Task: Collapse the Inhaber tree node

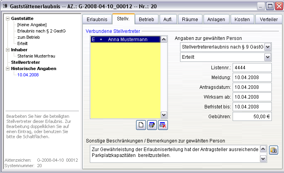Action: pos(8,50)
